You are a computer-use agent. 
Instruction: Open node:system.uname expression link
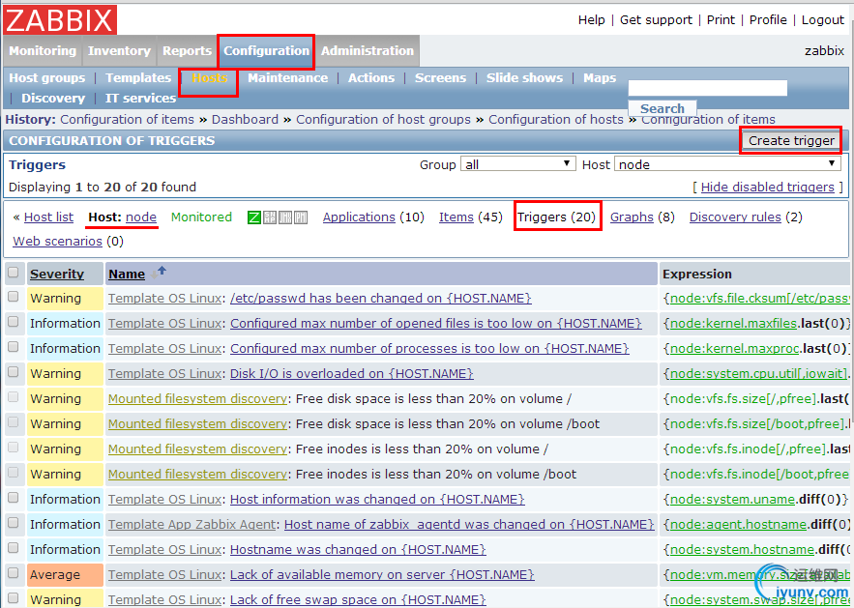point(732,499)
